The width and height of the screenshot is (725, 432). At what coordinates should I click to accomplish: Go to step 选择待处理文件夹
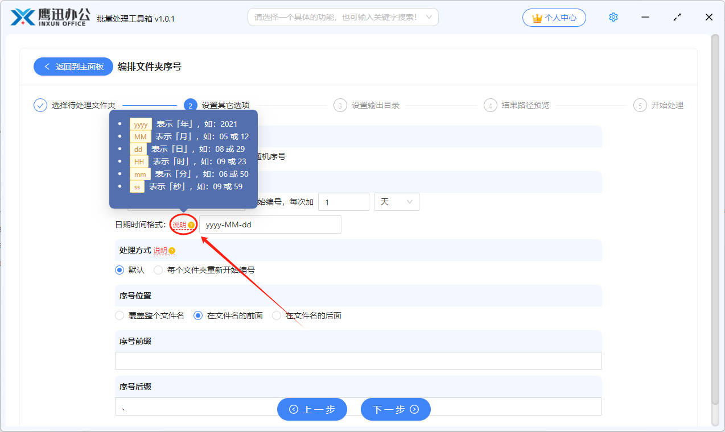pyautogui.click(x=84, y=105)
